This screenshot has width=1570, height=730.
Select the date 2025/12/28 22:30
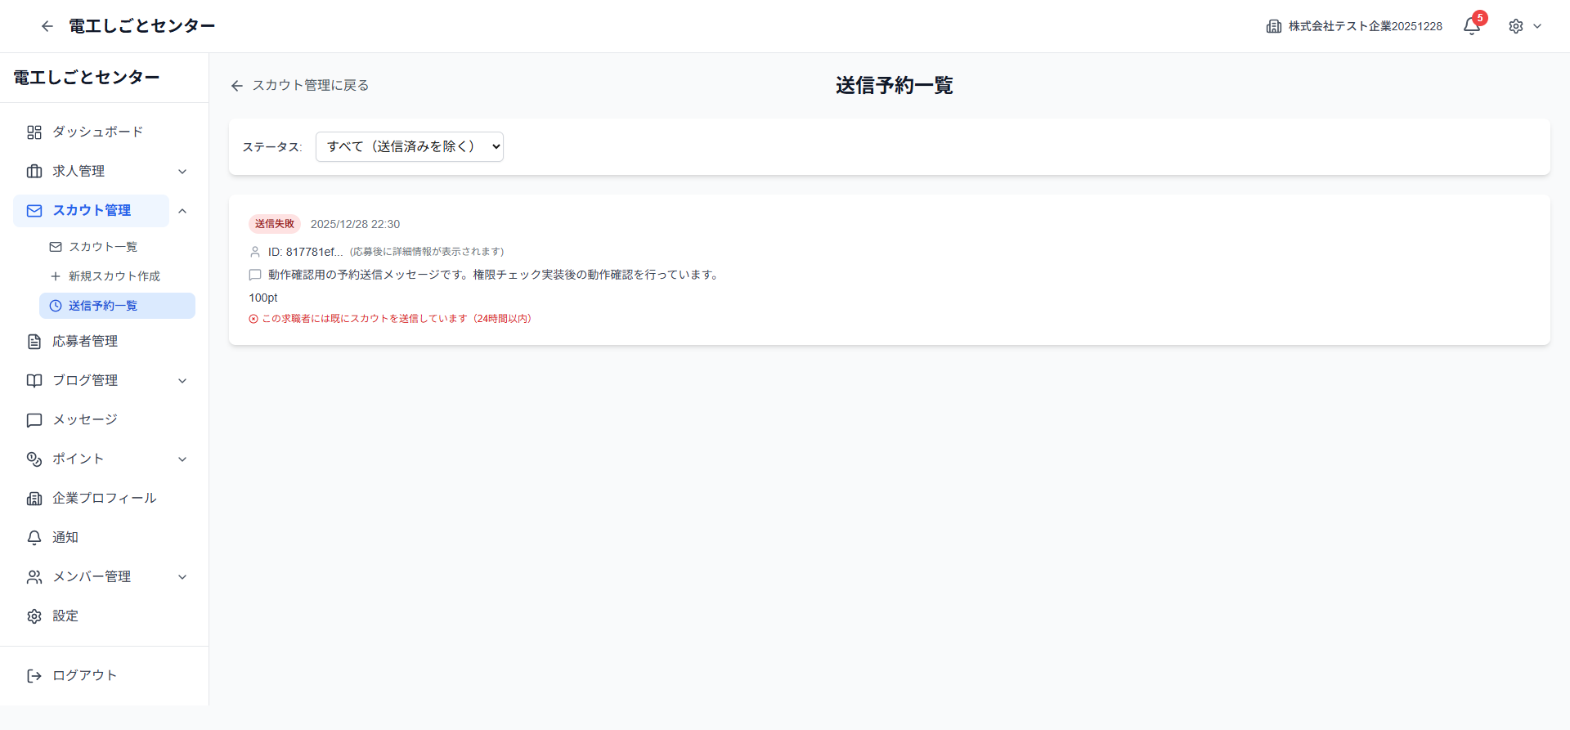[355, 224]
